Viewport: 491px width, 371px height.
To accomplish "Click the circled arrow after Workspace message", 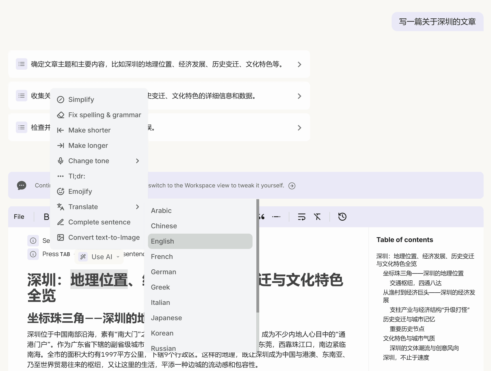I will 292,186.
